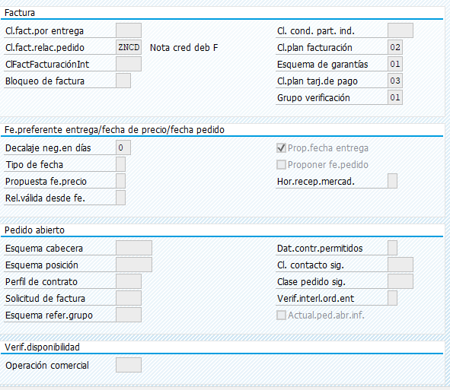Click the Cl.plan facturación field showing 02
450x390 pixels.
coord(395,47)
